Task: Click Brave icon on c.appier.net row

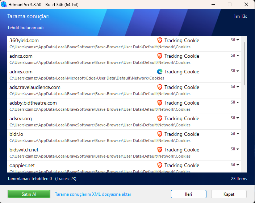Action: pyautogui.click(x=160, y=165)
